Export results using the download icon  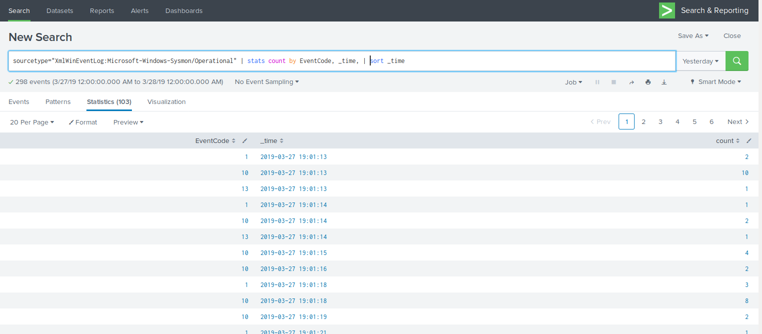(x=664, y=82)
